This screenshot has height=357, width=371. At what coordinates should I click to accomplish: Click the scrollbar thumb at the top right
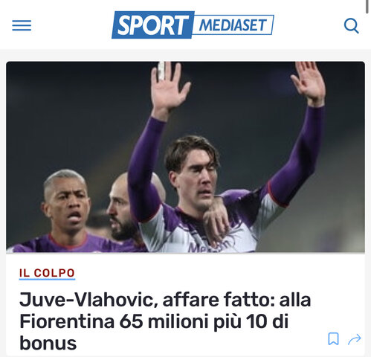367,6
